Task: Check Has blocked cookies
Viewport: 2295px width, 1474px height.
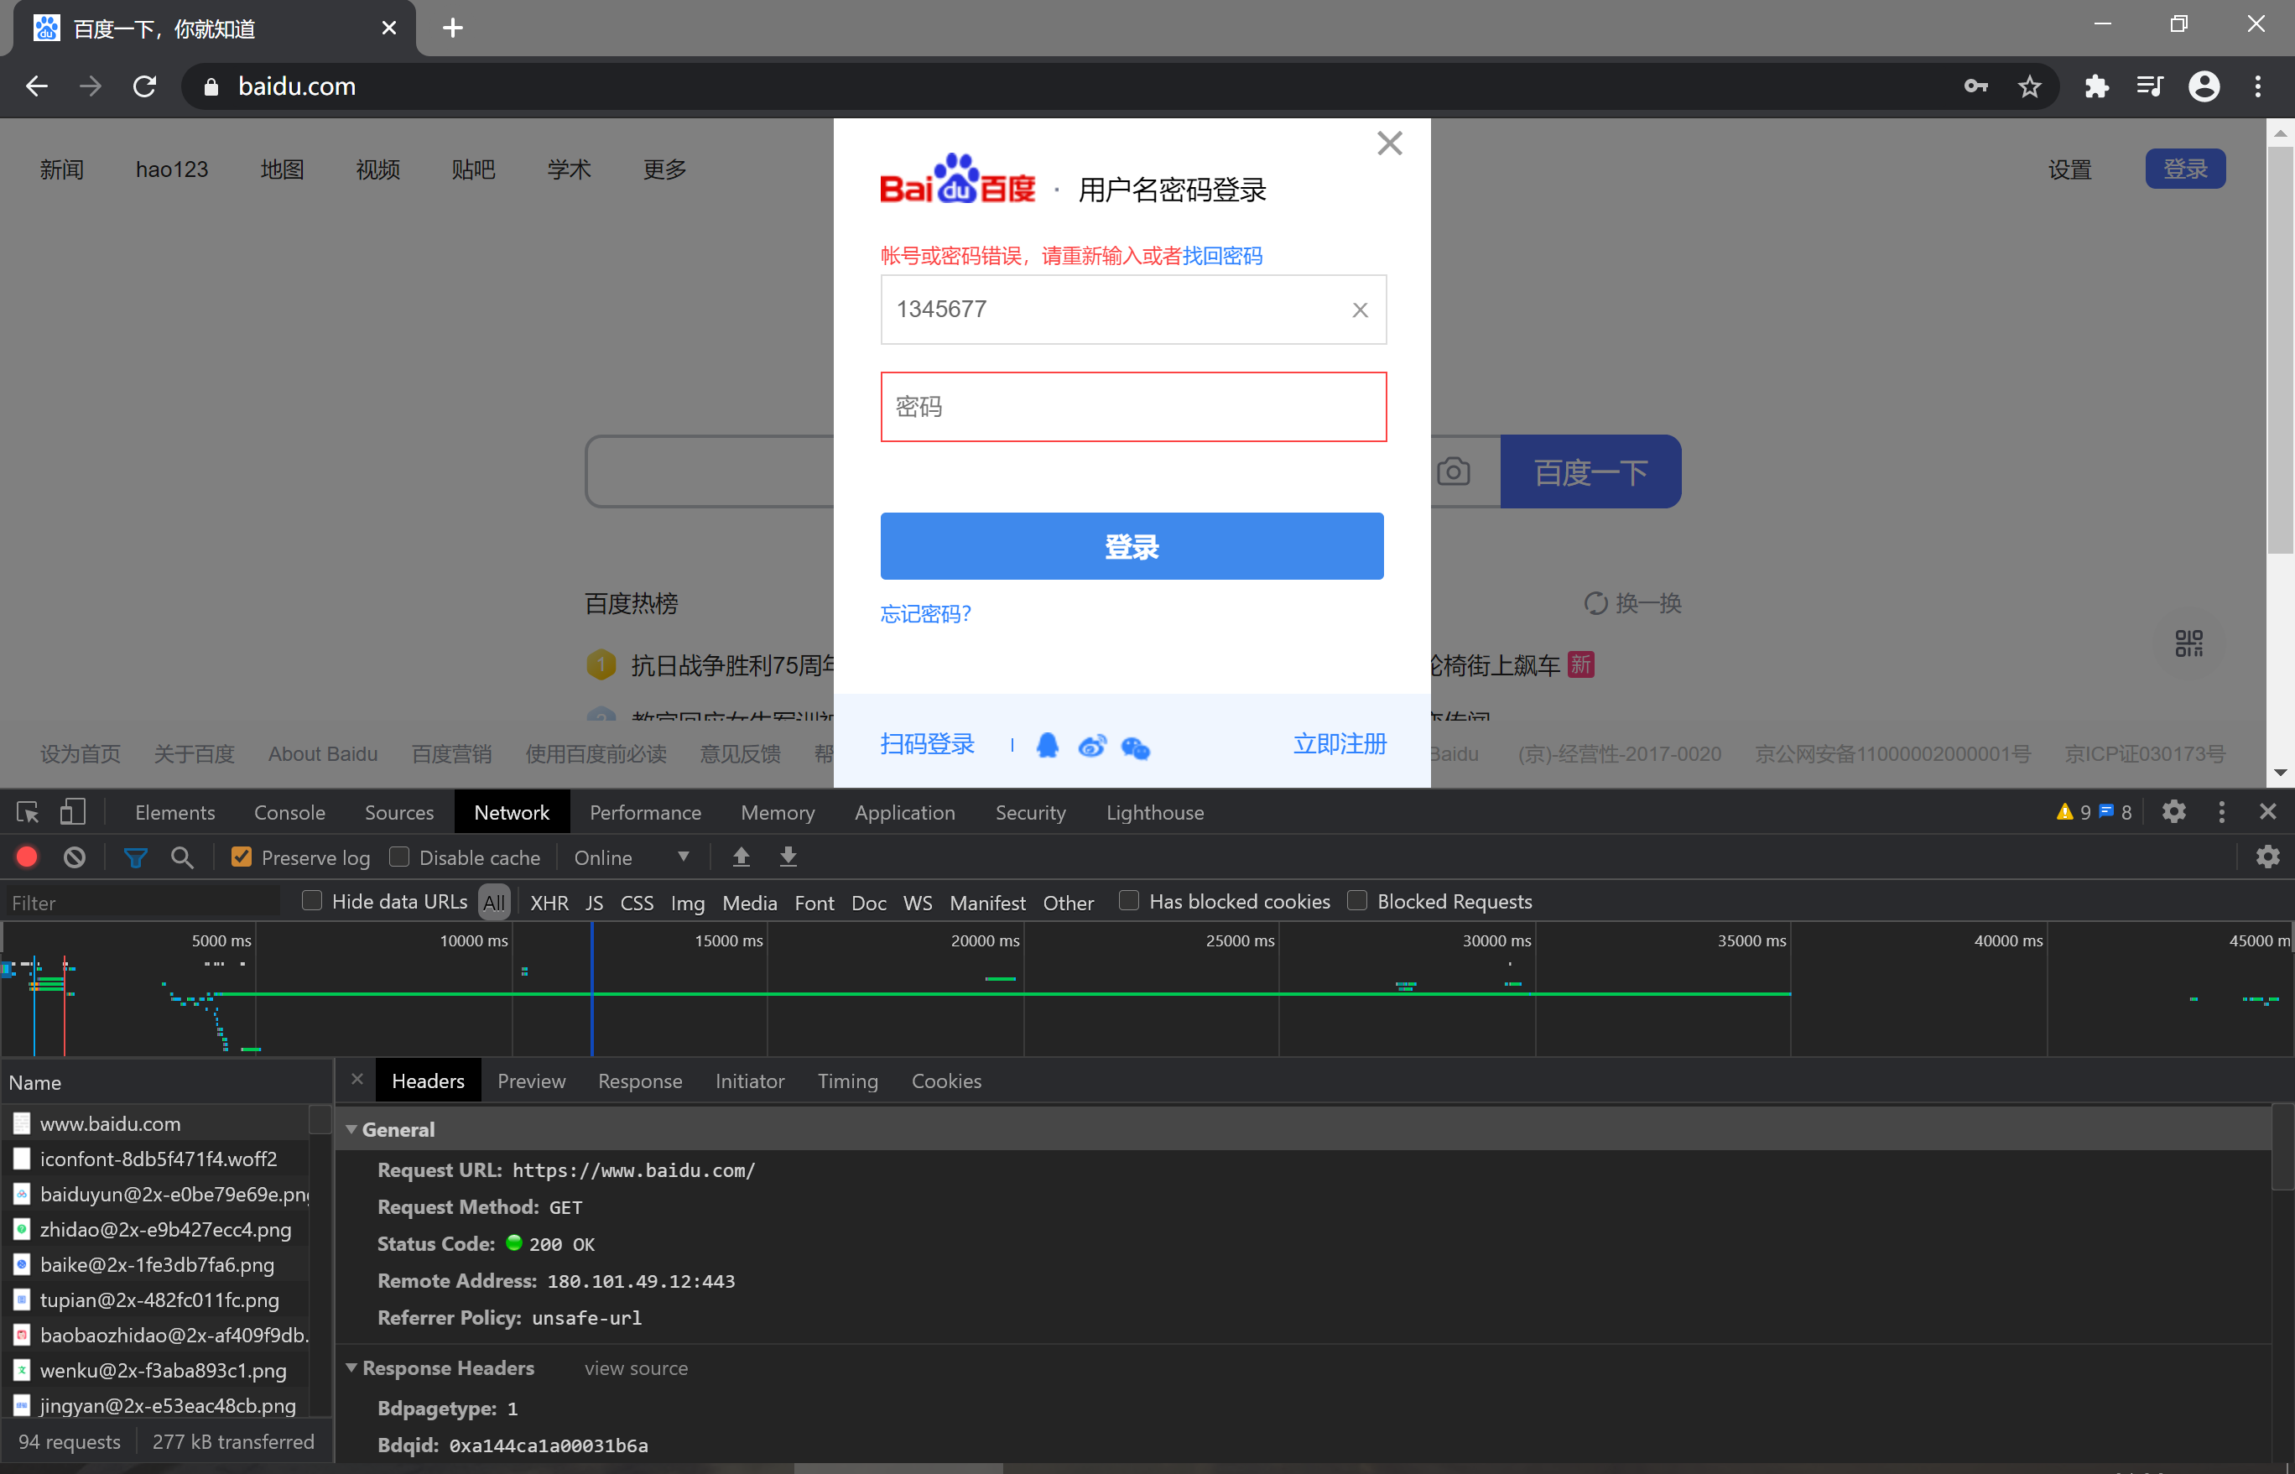Action: [1128, 901]
